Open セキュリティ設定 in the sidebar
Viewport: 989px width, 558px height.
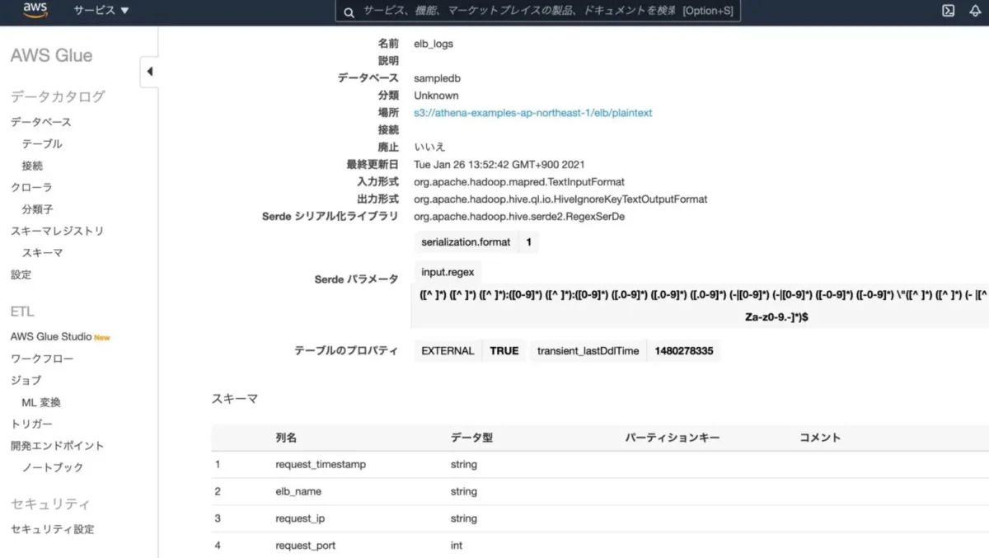(x=52, y=529)
